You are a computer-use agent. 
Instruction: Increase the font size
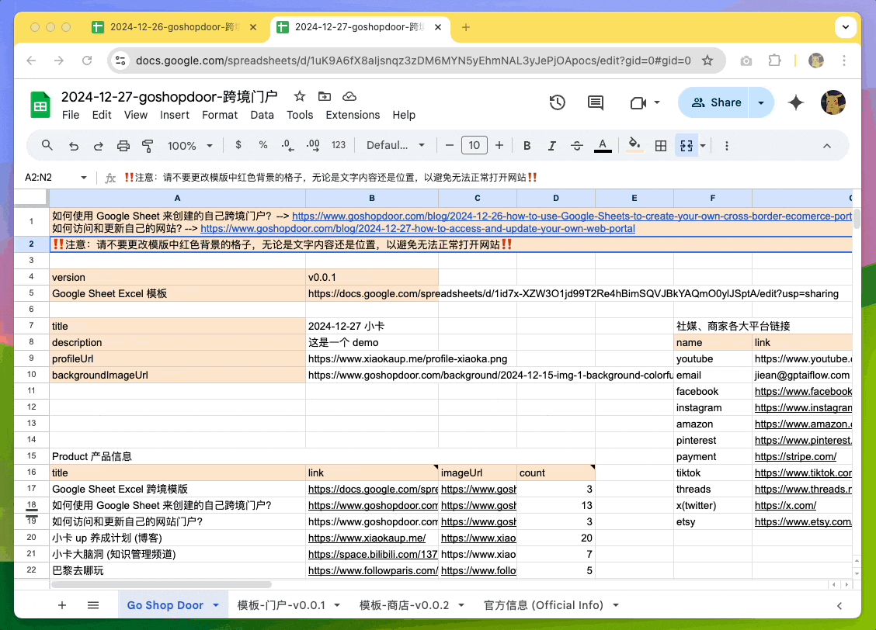point(499,146)
